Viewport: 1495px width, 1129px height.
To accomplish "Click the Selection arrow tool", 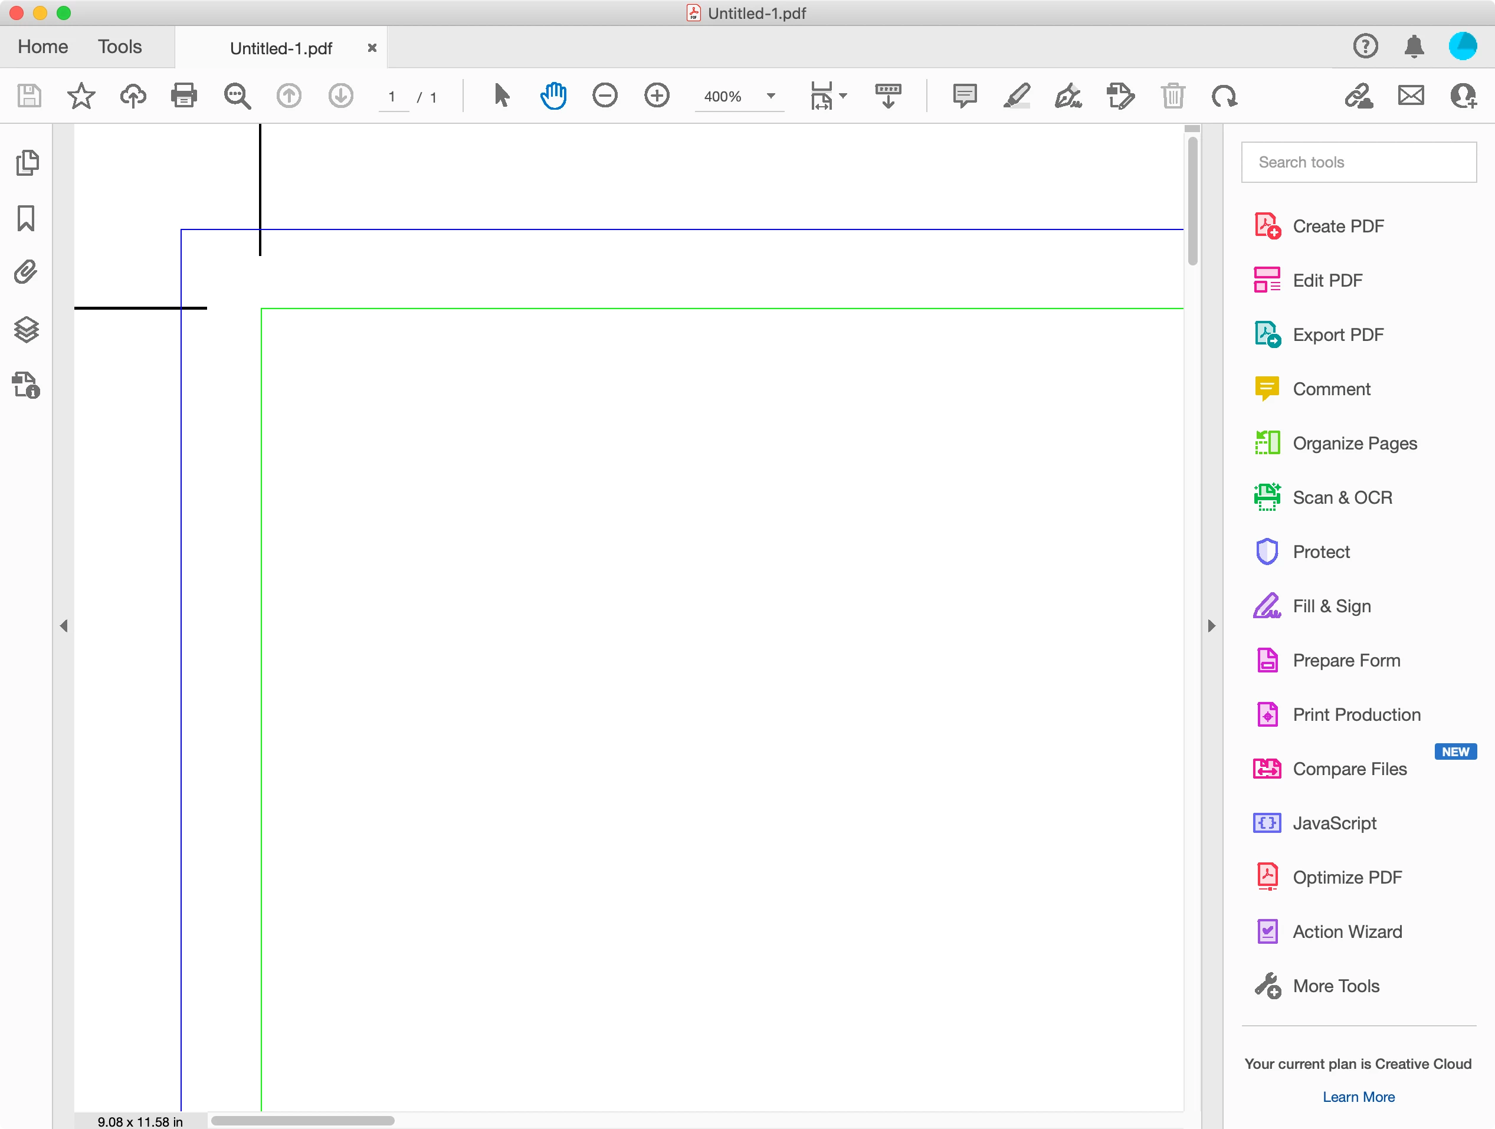I will tap(501, 96).
